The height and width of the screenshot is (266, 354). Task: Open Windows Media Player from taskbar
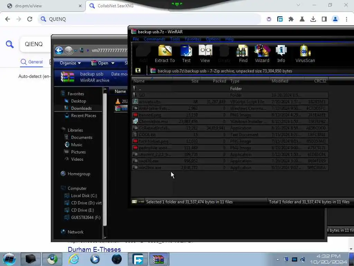(95, 259)
